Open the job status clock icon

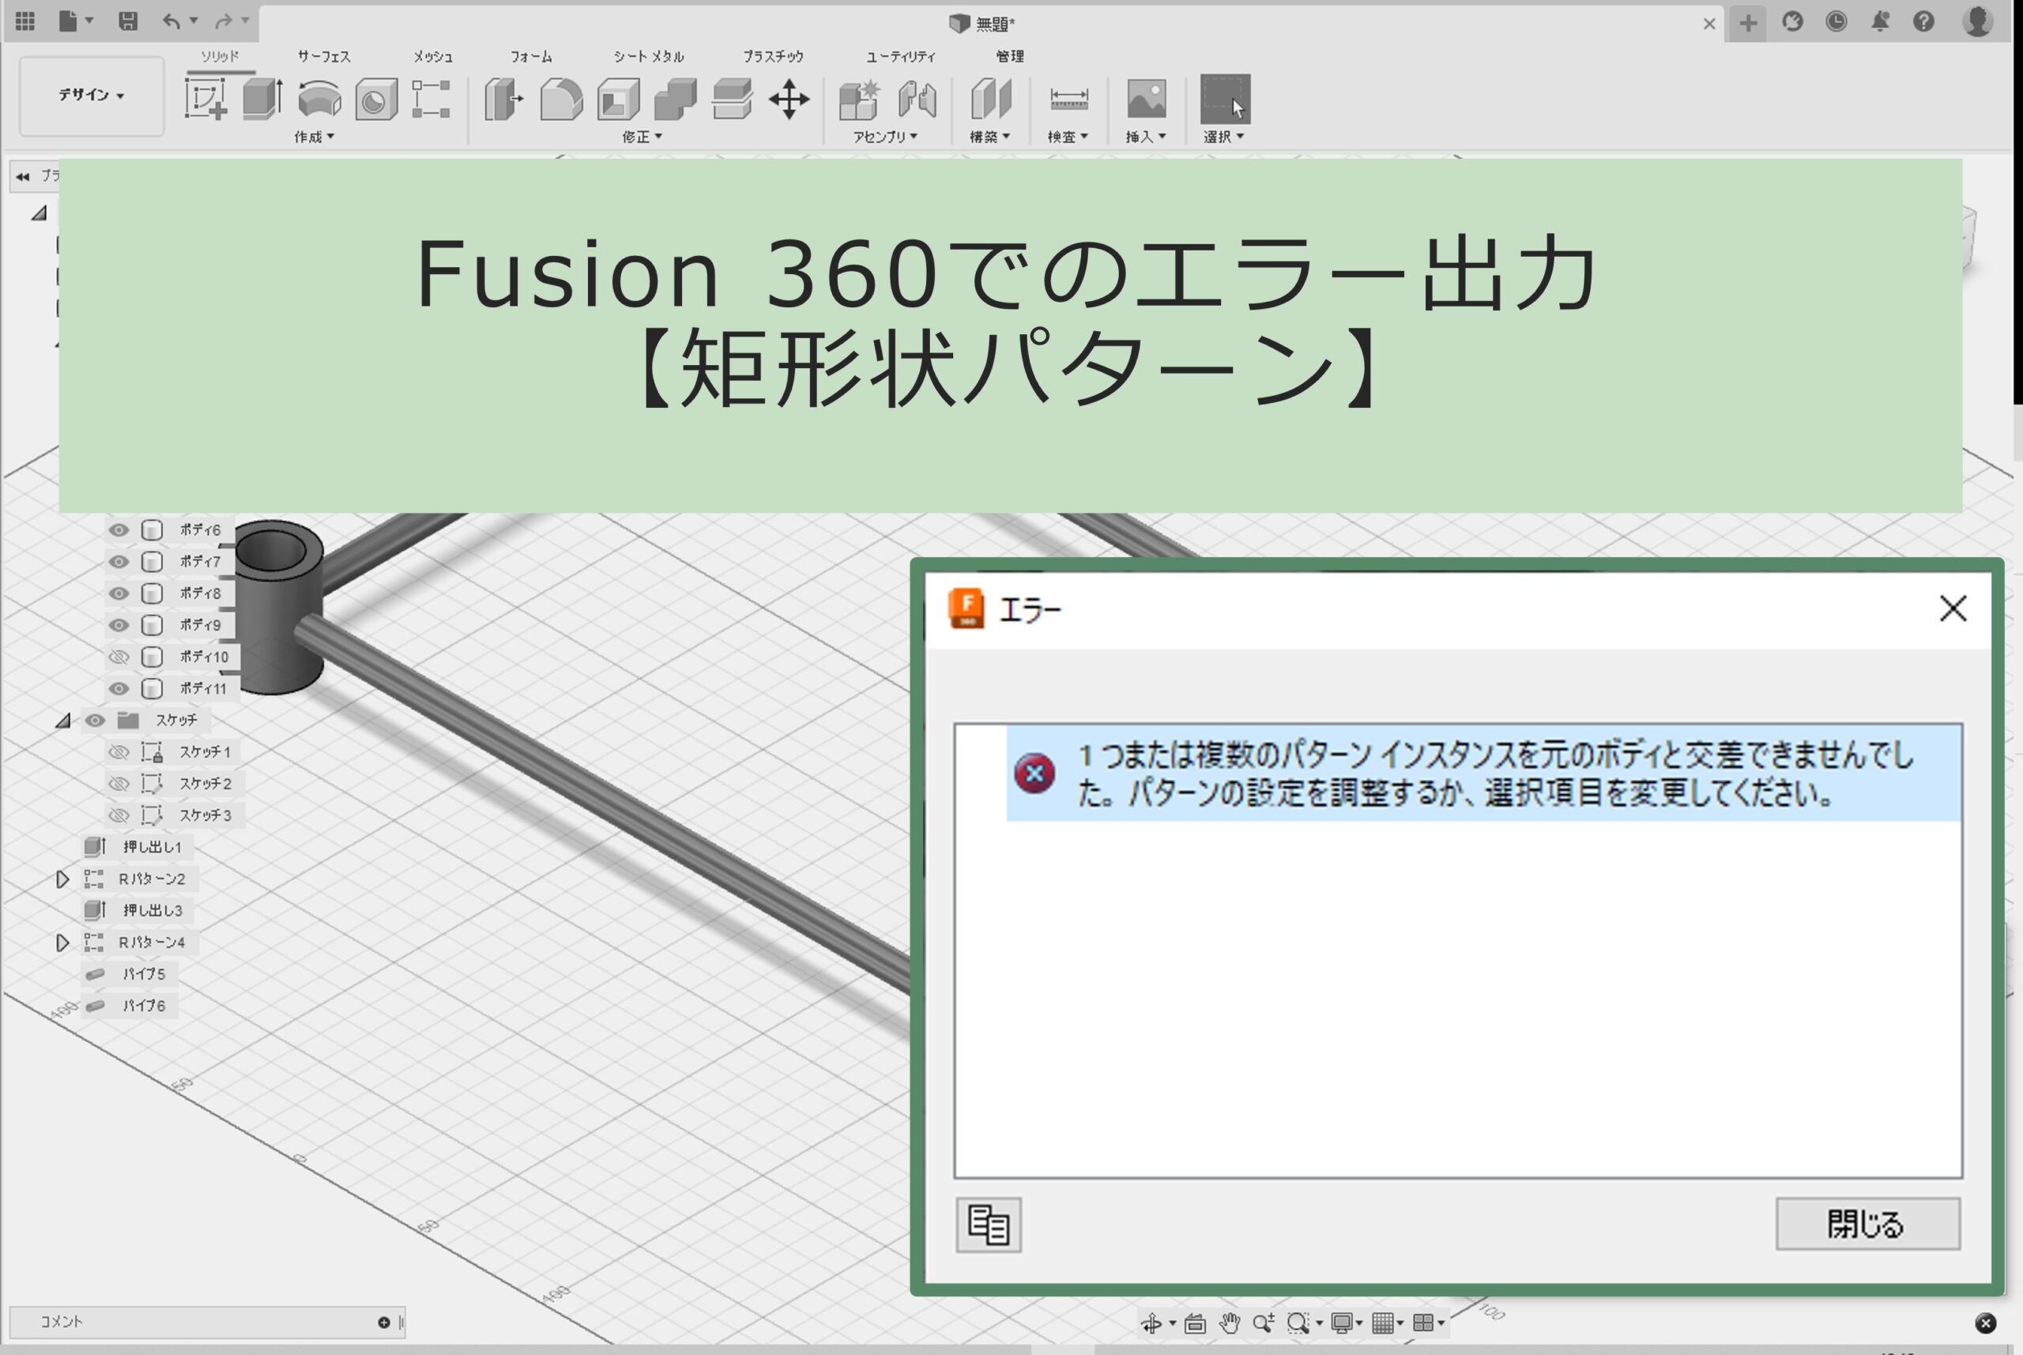1837,21
